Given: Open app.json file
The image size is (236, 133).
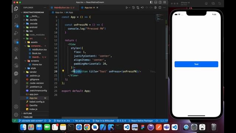Looking at the screenshot, I should 34,95.
